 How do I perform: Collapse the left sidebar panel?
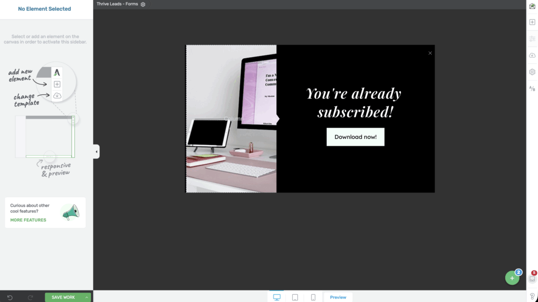pyautogui.click(x=96, y=152)
